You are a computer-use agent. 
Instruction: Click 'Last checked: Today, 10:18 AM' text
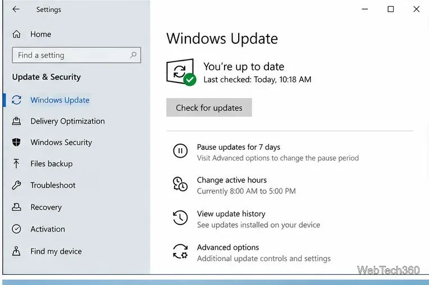click(x=257, y=80)
